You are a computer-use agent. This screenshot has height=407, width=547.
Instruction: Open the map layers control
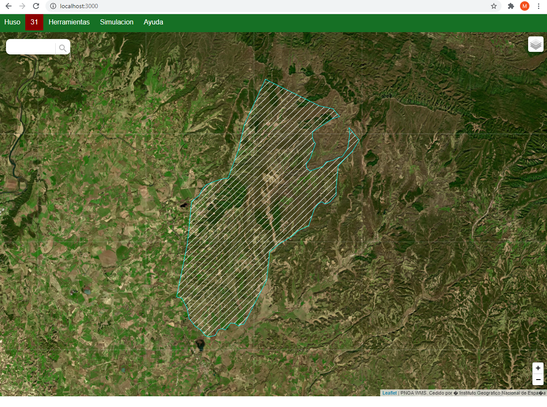point(535,44)
